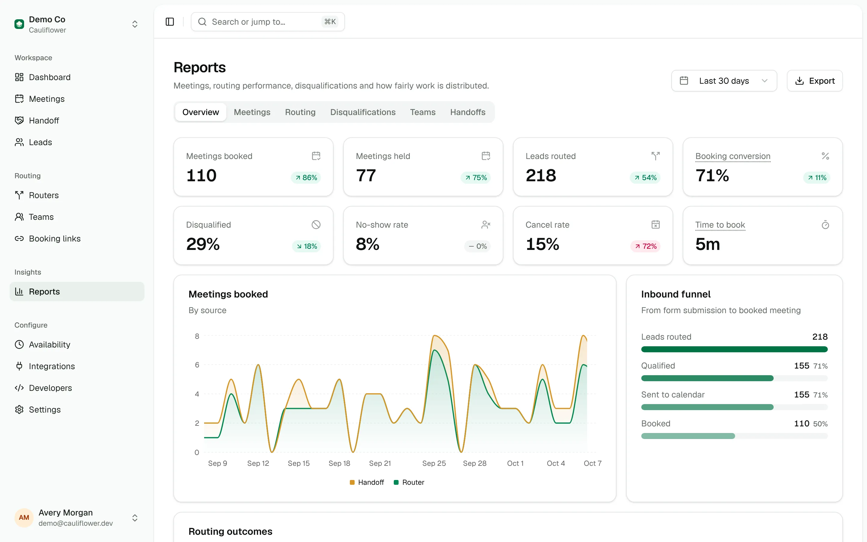Image resolution: width=867 pixels, height=542 pixels.
Task: Click the percent icon on Booking conversion card
Action: click(825, 156)
